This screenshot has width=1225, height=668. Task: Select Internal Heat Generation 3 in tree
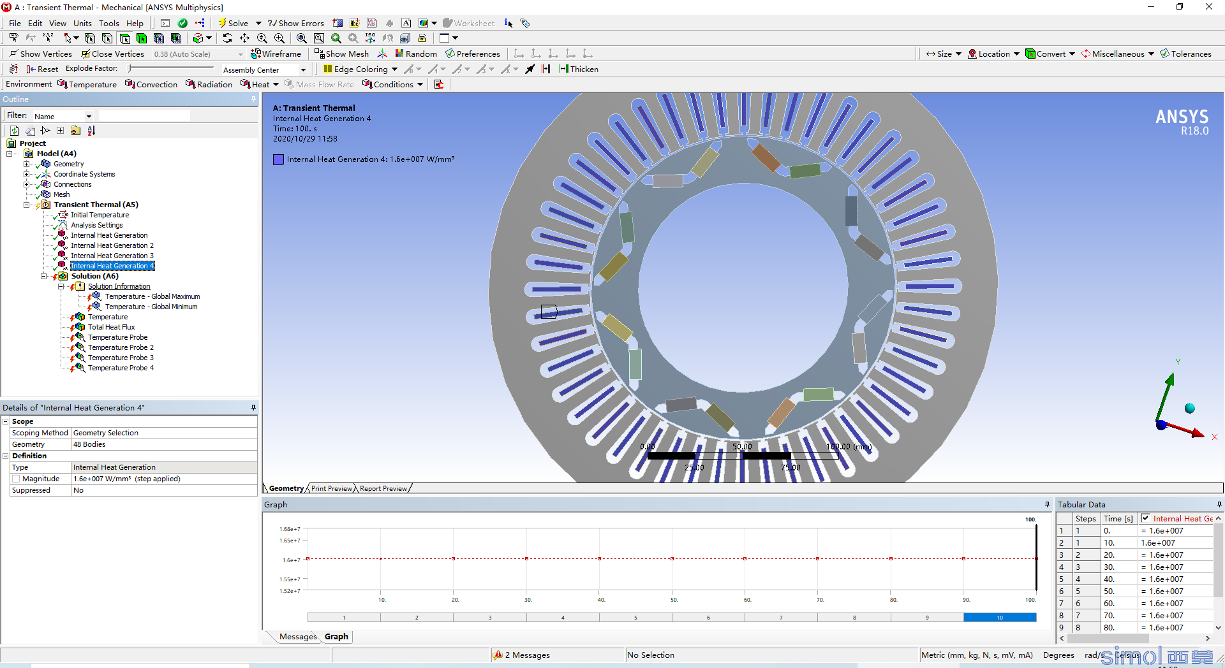pos(112,256)
